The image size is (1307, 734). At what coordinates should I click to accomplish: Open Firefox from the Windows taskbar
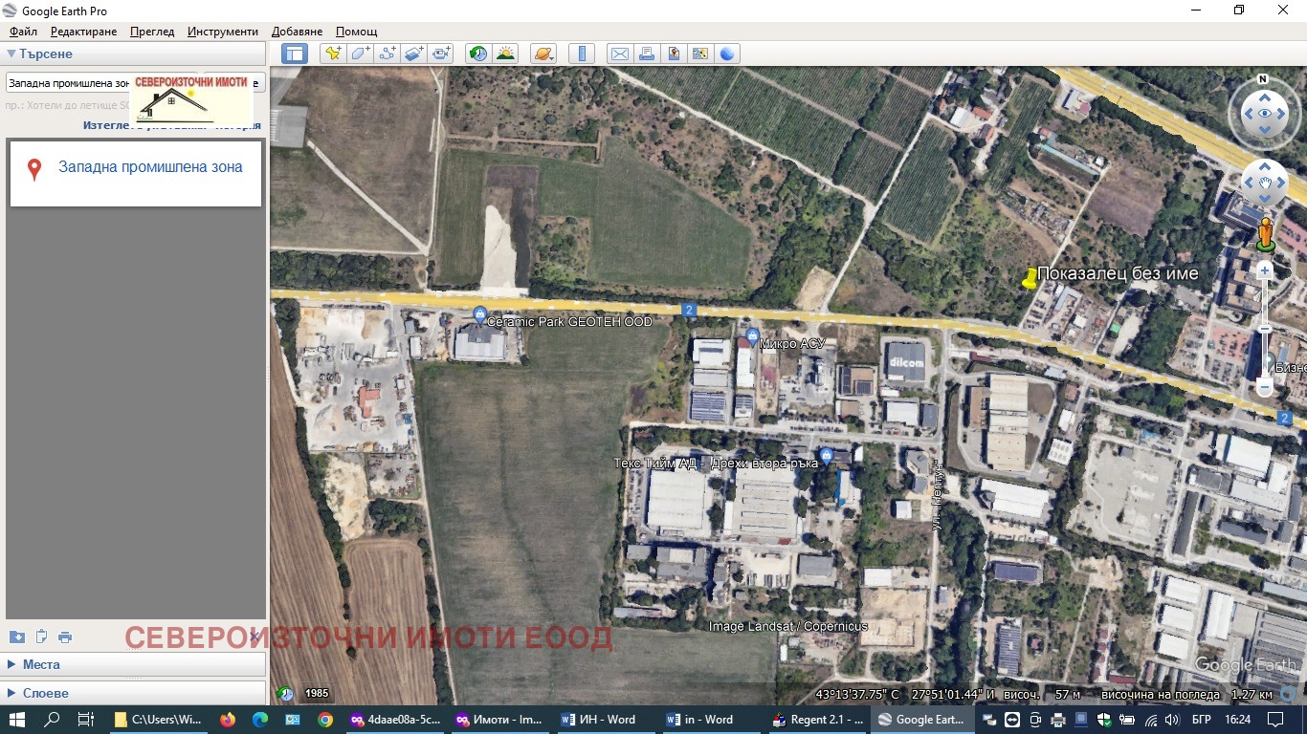point(227,720)
